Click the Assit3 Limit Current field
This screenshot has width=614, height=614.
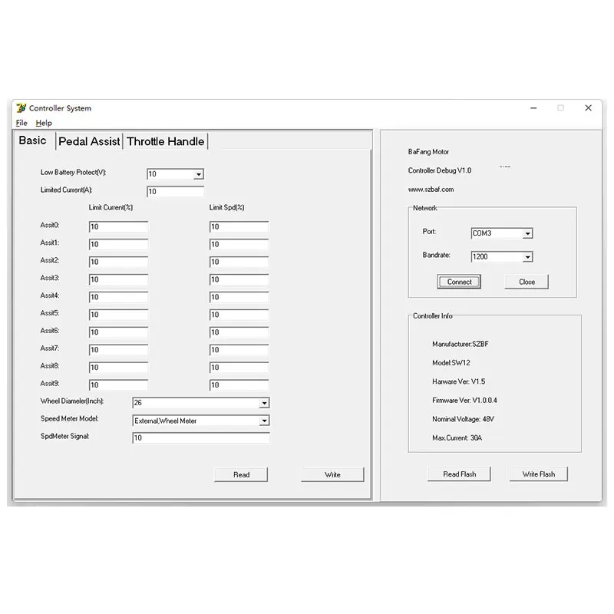(x=119, y=279)
